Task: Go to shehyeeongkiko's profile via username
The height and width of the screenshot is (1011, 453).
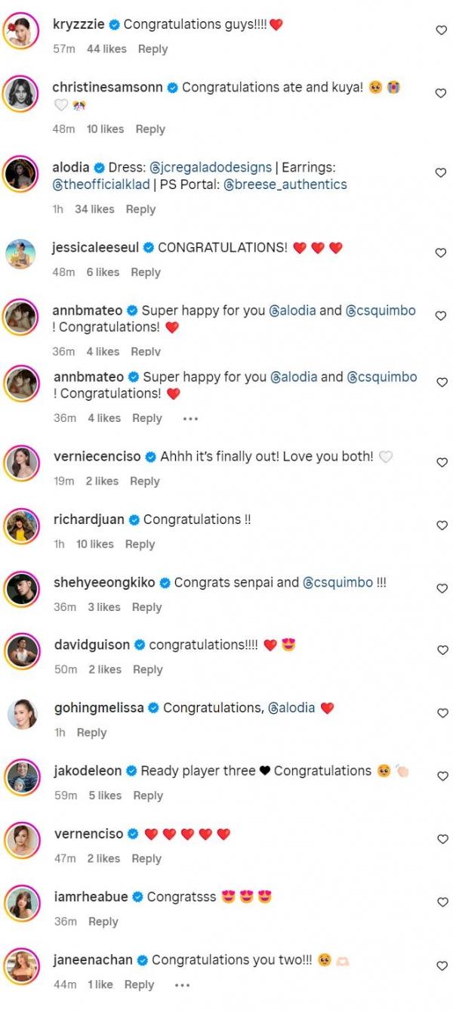Action: [x=103, y=582]
